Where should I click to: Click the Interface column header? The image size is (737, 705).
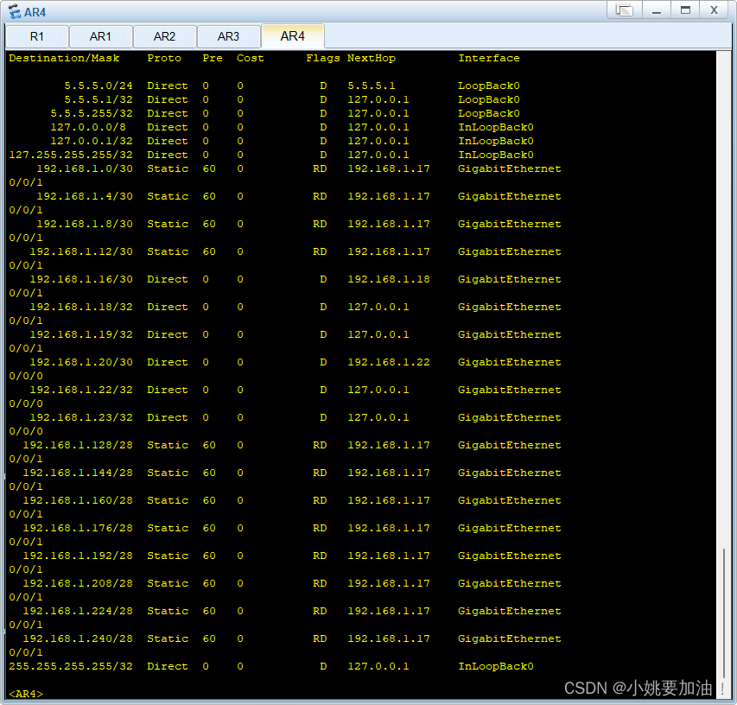pos(489,58)
